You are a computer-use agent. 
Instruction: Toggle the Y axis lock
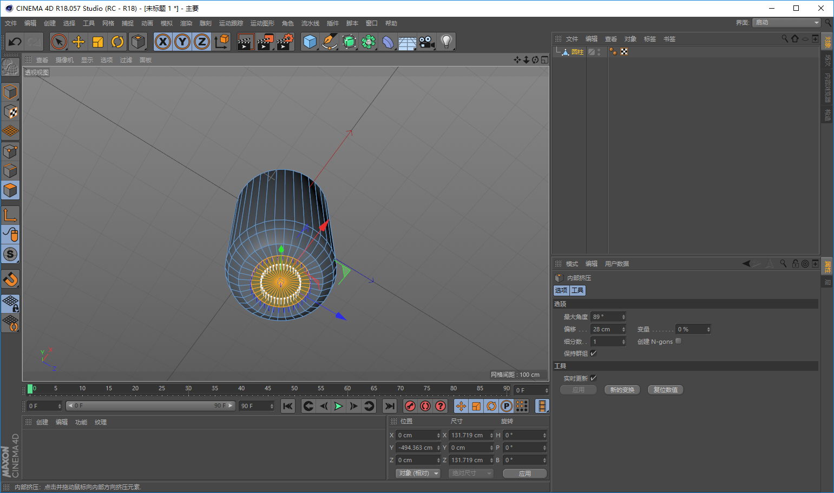tap(182, 42)
